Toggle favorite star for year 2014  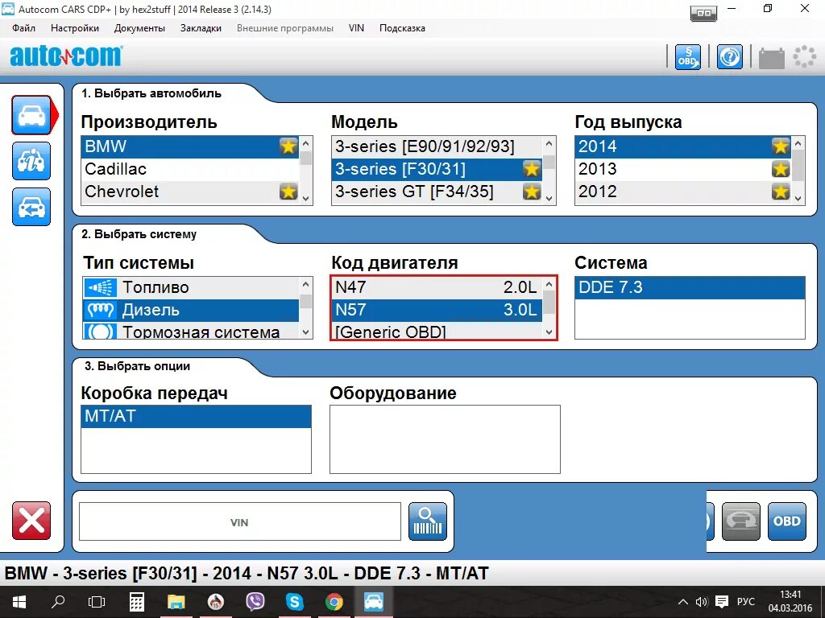coord(781,146)
